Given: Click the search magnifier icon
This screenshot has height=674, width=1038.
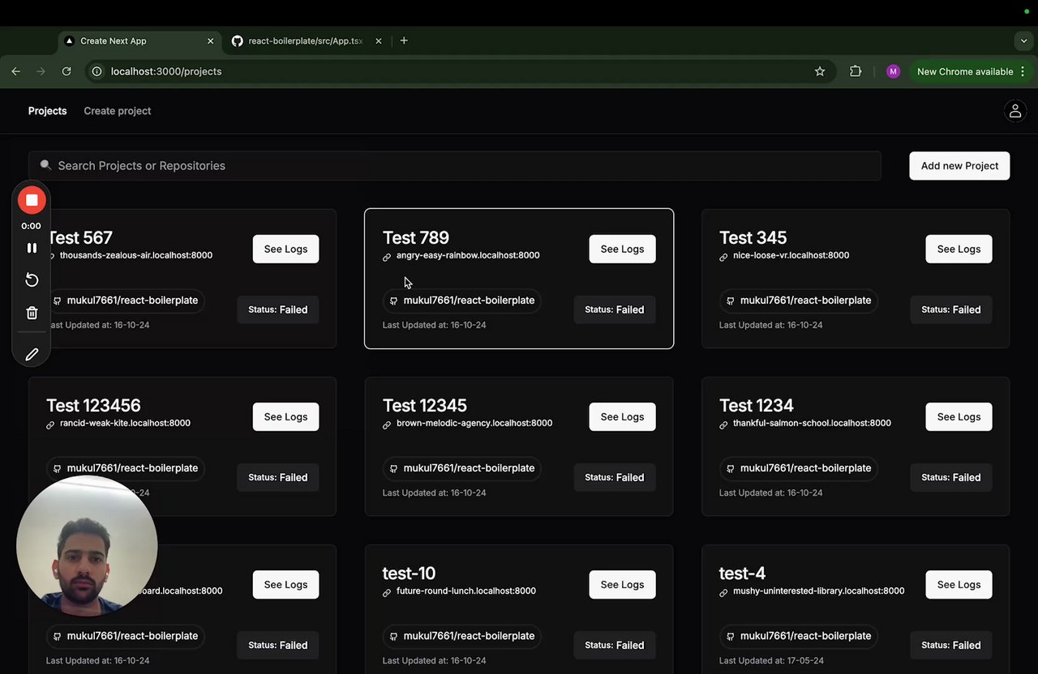Looking at the screenshot, I should pos(45,164).
